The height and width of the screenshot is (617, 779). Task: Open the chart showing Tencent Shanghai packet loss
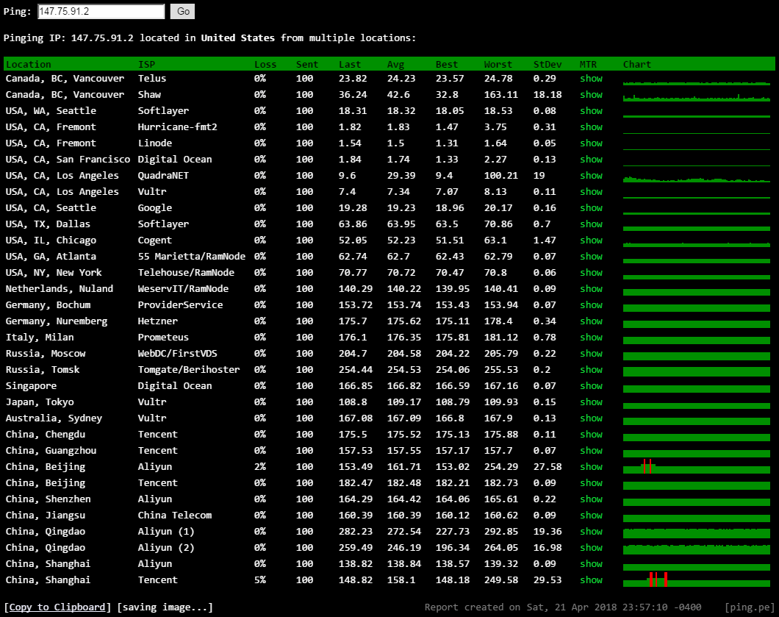pos(696,580)
